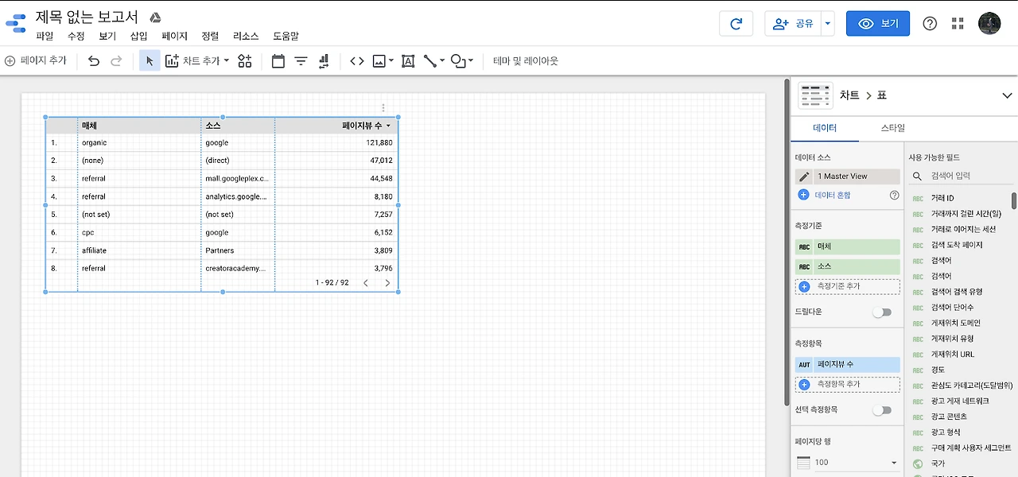
Task: Select the line drawing tool
Action: [x=430, y=60]
